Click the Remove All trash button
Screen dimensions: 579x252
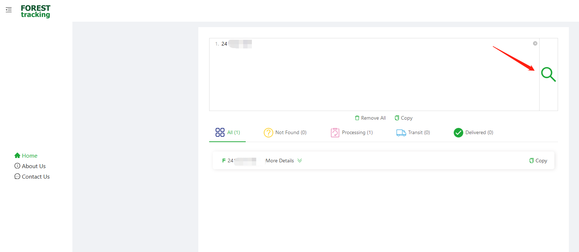click(x=370, y=118)
